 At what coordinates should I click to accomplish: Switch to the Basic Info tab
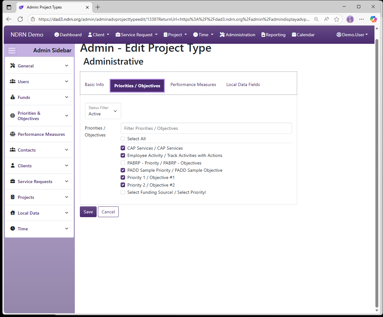point(94,84)
